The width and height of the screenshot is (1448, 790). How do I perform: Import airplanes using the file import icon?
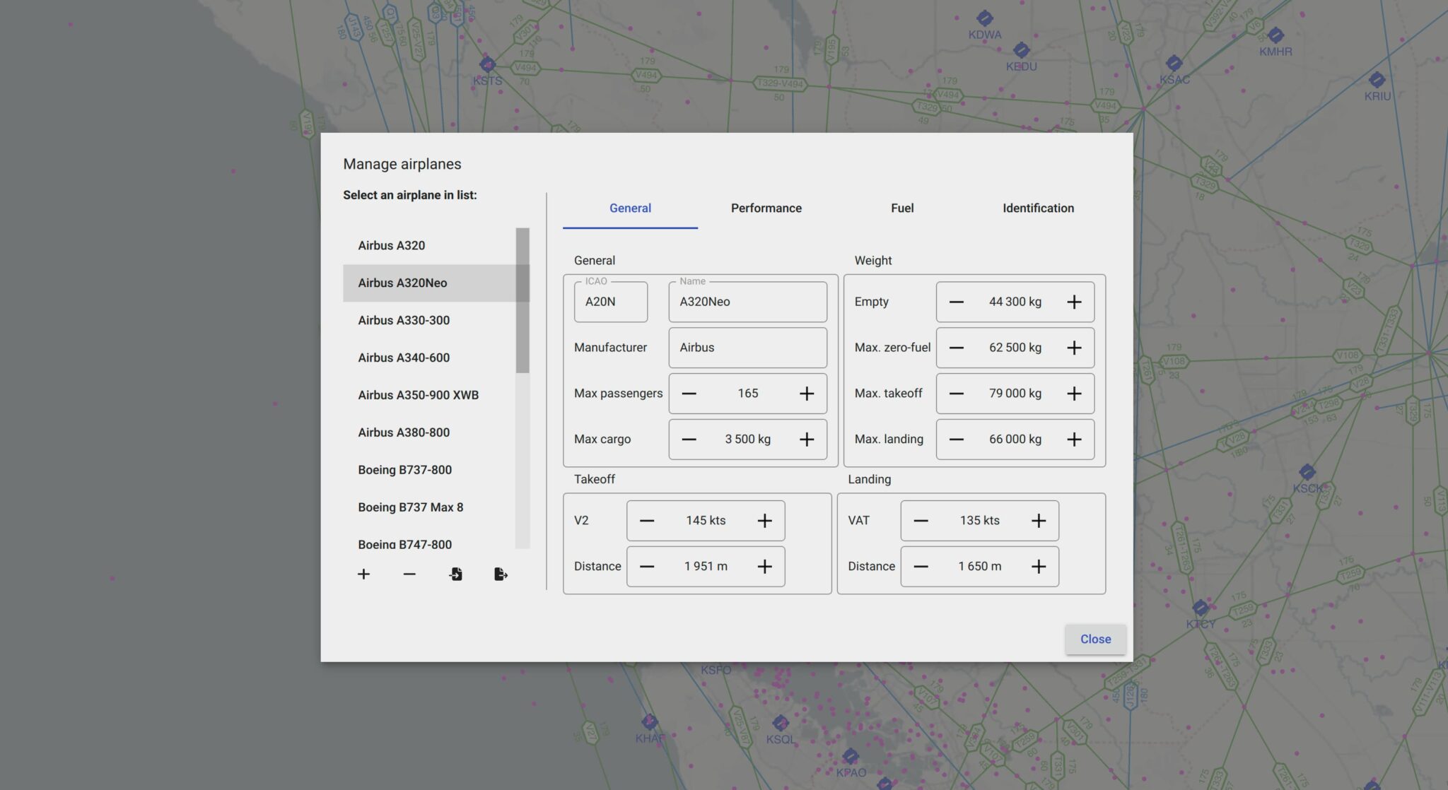(x=455, y=574)
